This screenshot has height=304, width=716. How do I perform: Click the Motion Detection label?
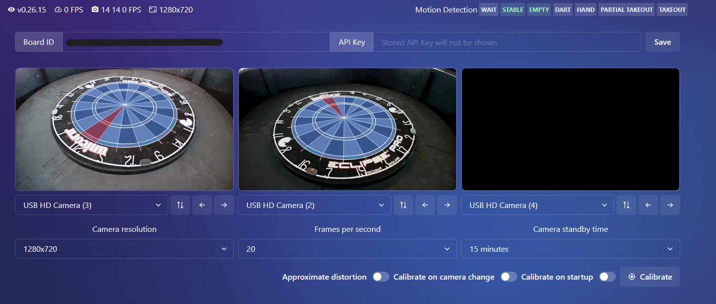pos(446,10)
